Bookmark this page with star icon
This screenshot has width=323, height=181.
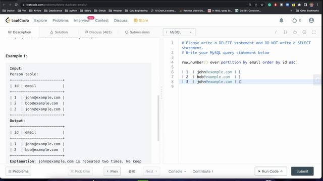(x=262, y=5)
